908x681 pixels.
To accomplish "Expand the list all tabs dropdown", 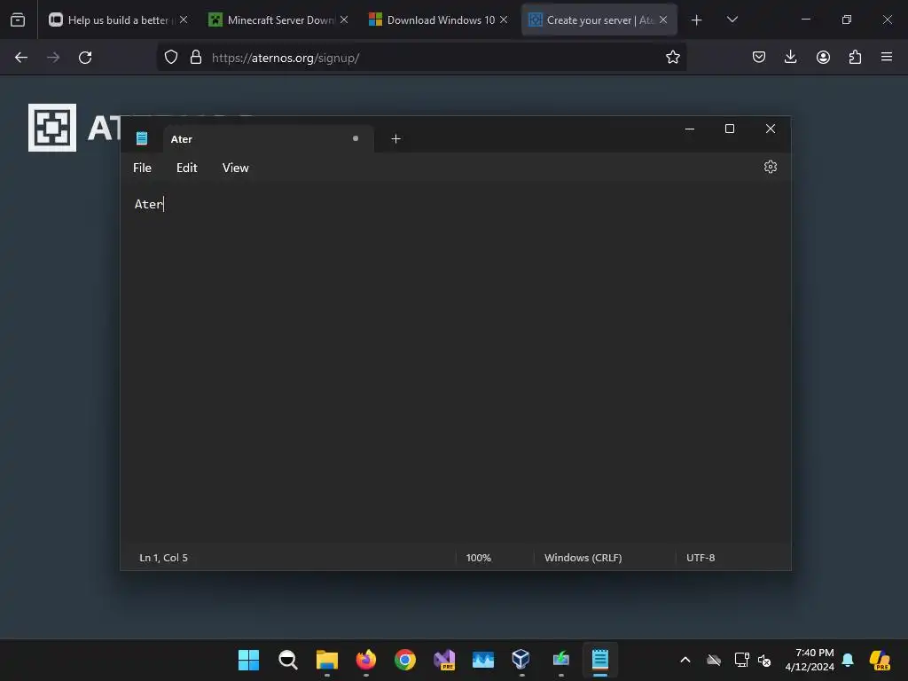I will 732,20.
